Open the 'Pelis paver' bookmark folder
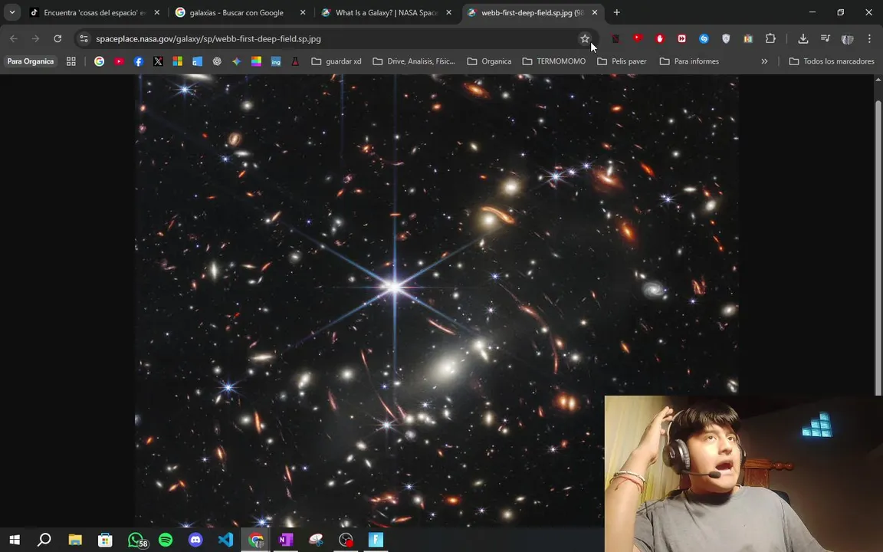Viewport: 883px width, 552px height. click(622, 61)
